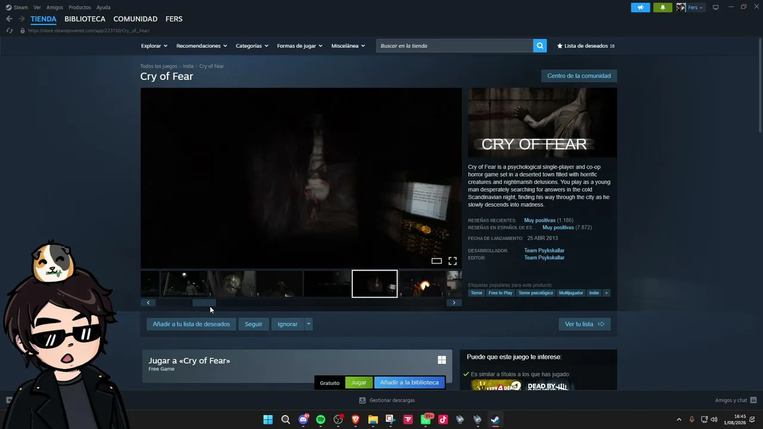The image size is (763, 429).
Task: Click the magnifier search button in the store
Action: click(x=539, y=46)
